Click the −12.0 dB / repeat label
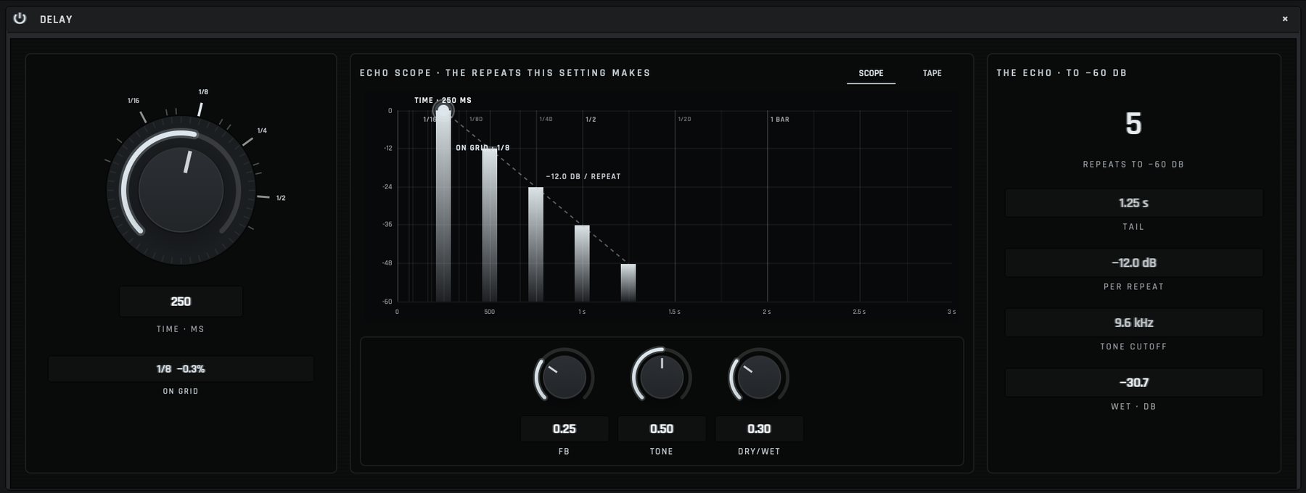The height and width of the screenshot is (493, 1306). click(x=583, y=176)
